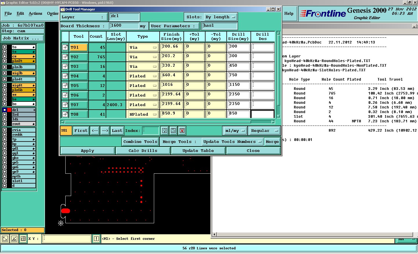The height and width of the screenshot is (254, 418).
Task: Click the exclamation mark icon by message bar
Action: point(96,239)
